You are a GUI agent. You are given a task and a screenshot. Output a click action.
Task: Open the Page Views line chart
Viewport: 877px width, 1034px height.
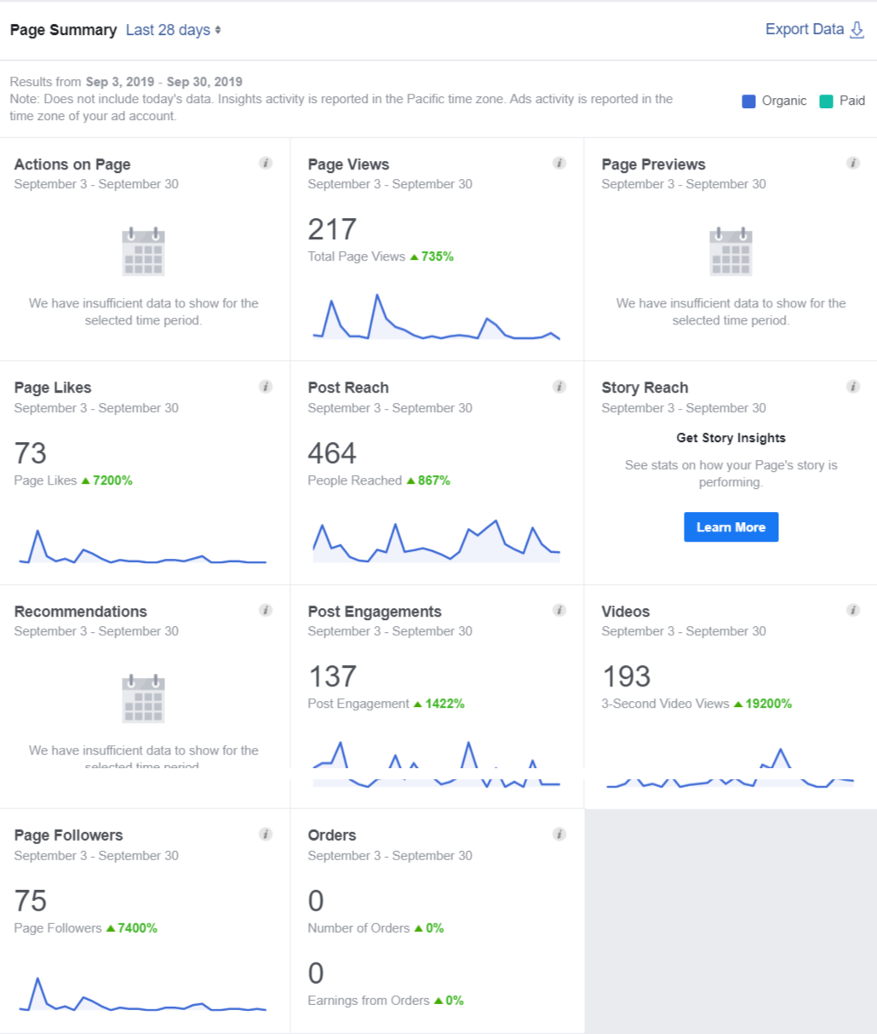(x=436, y=319)
